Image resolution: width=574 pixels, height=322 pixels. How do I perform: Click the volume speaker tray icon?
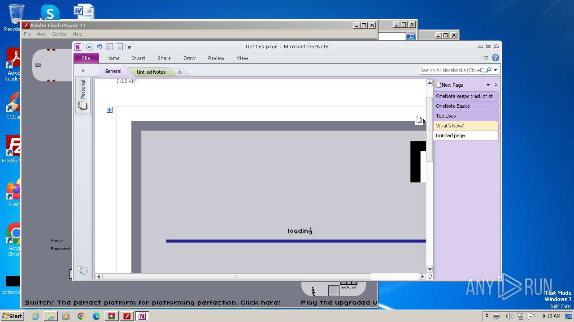[x=510, y=316]
